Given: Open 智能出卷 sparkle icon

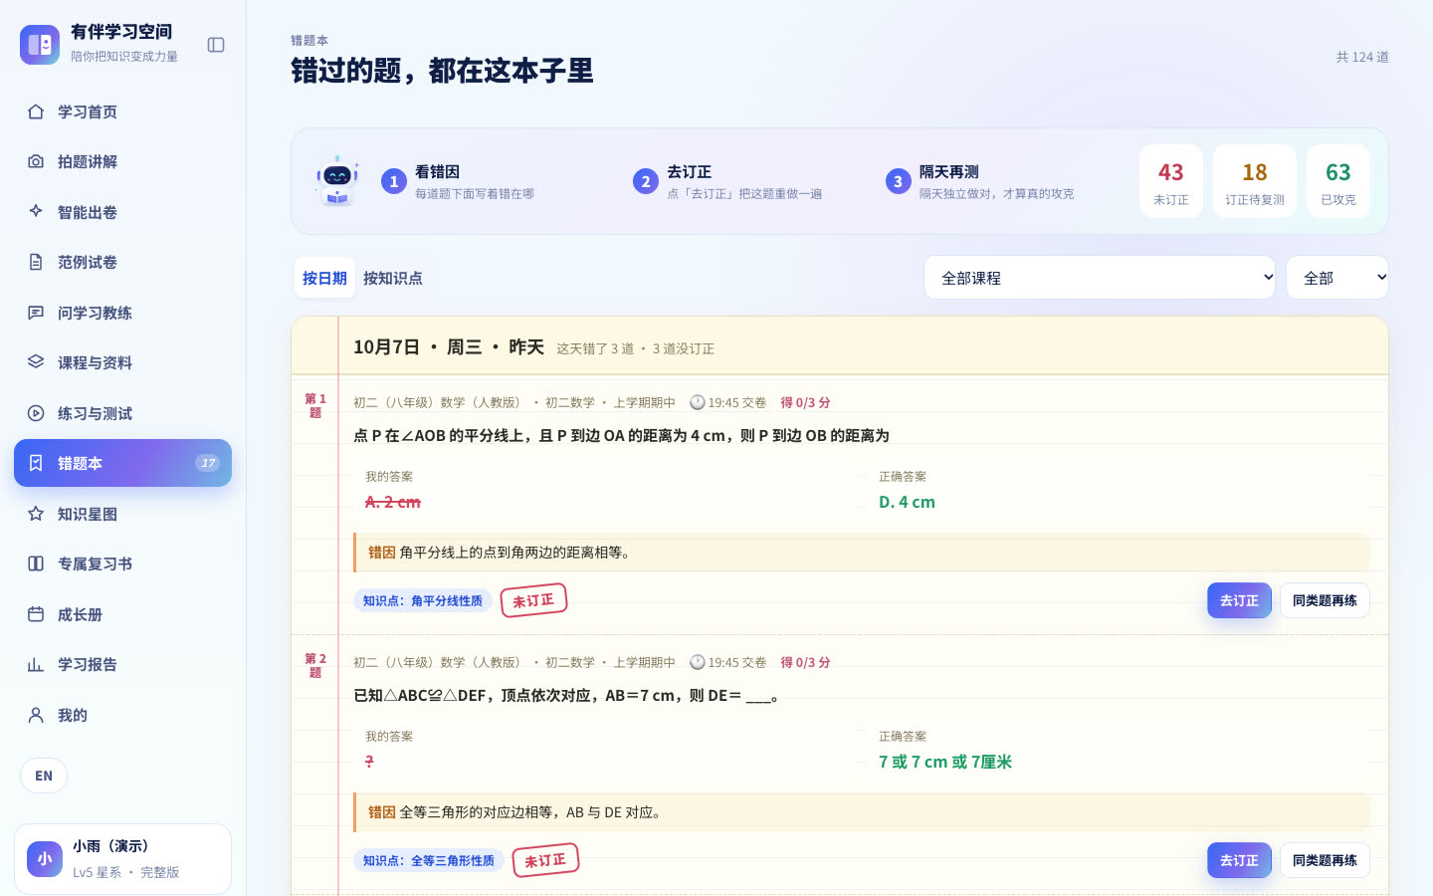Looking at the screenshot, I should pos(36,212).
